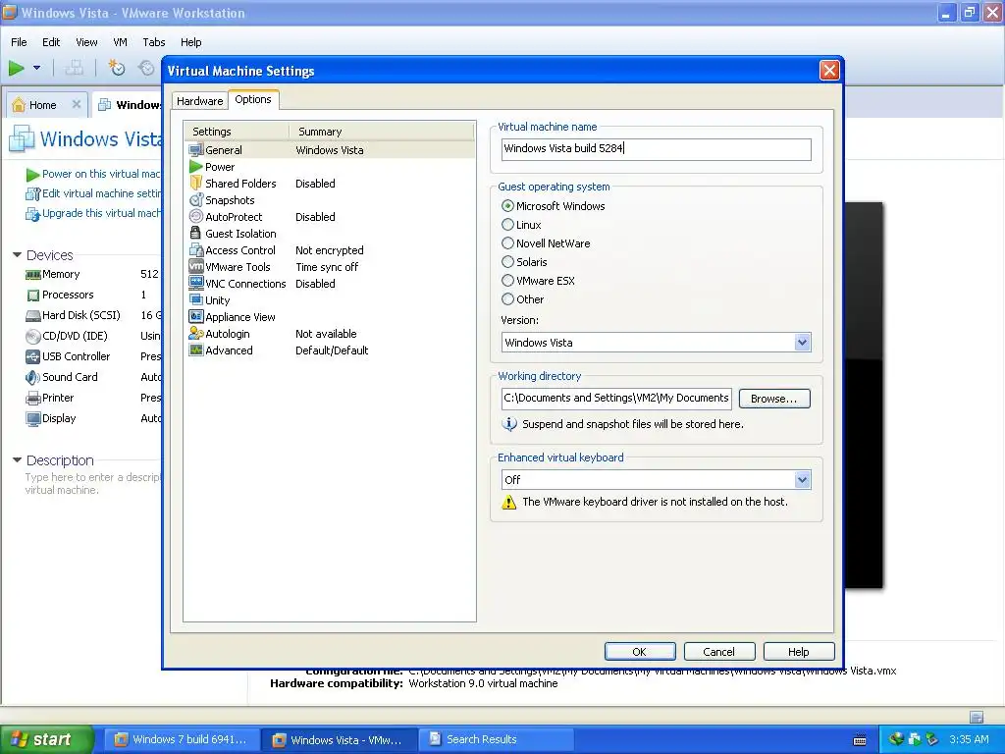Click the Help button in settings dialog
Viewport: 1005px width, 754px height.
tap(799, 652)
